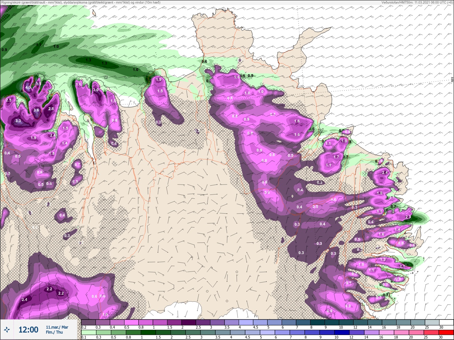Click the '30' label on the rain legend row
Viewport: 454px width, 340px height.
(441, 337)
